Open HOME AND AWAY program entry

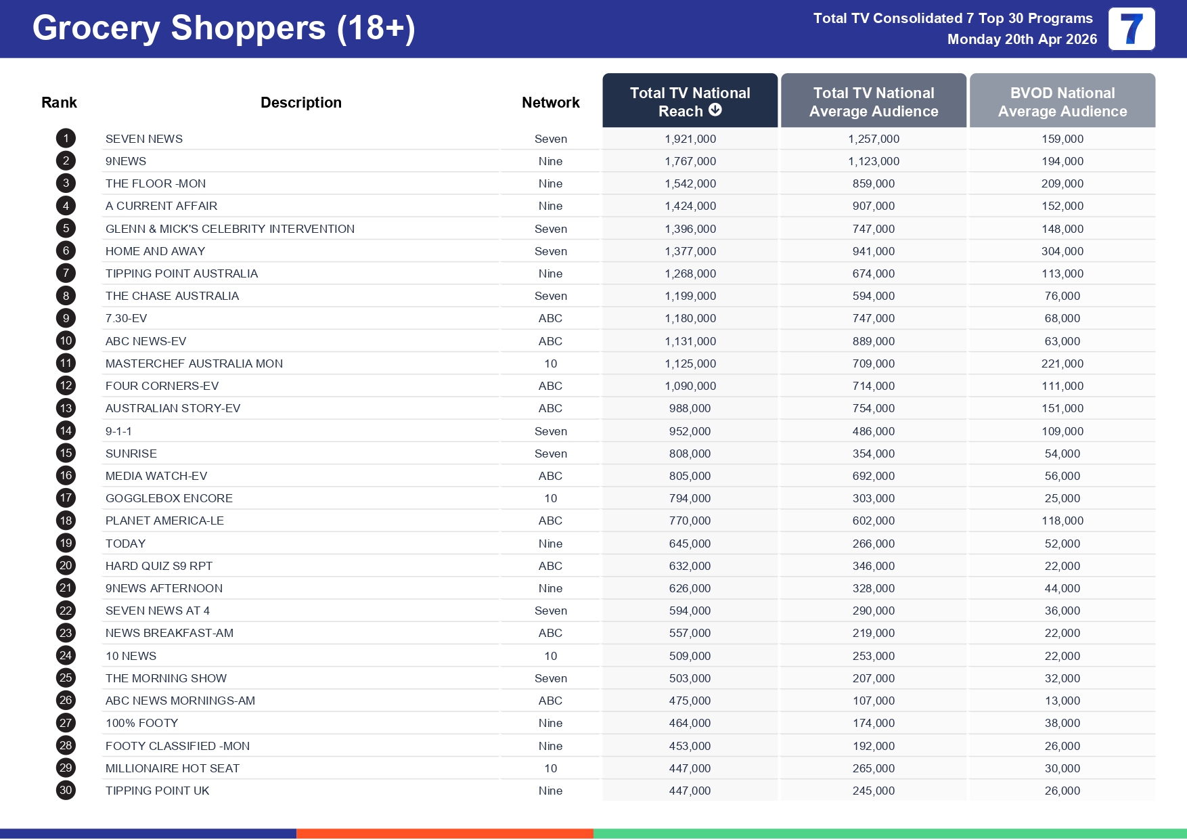pyautogui.click(x=155, y=251)
